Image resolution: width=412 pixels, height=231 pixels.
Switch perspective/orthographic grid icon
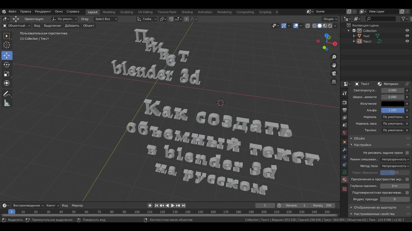(x=334, y=82)
